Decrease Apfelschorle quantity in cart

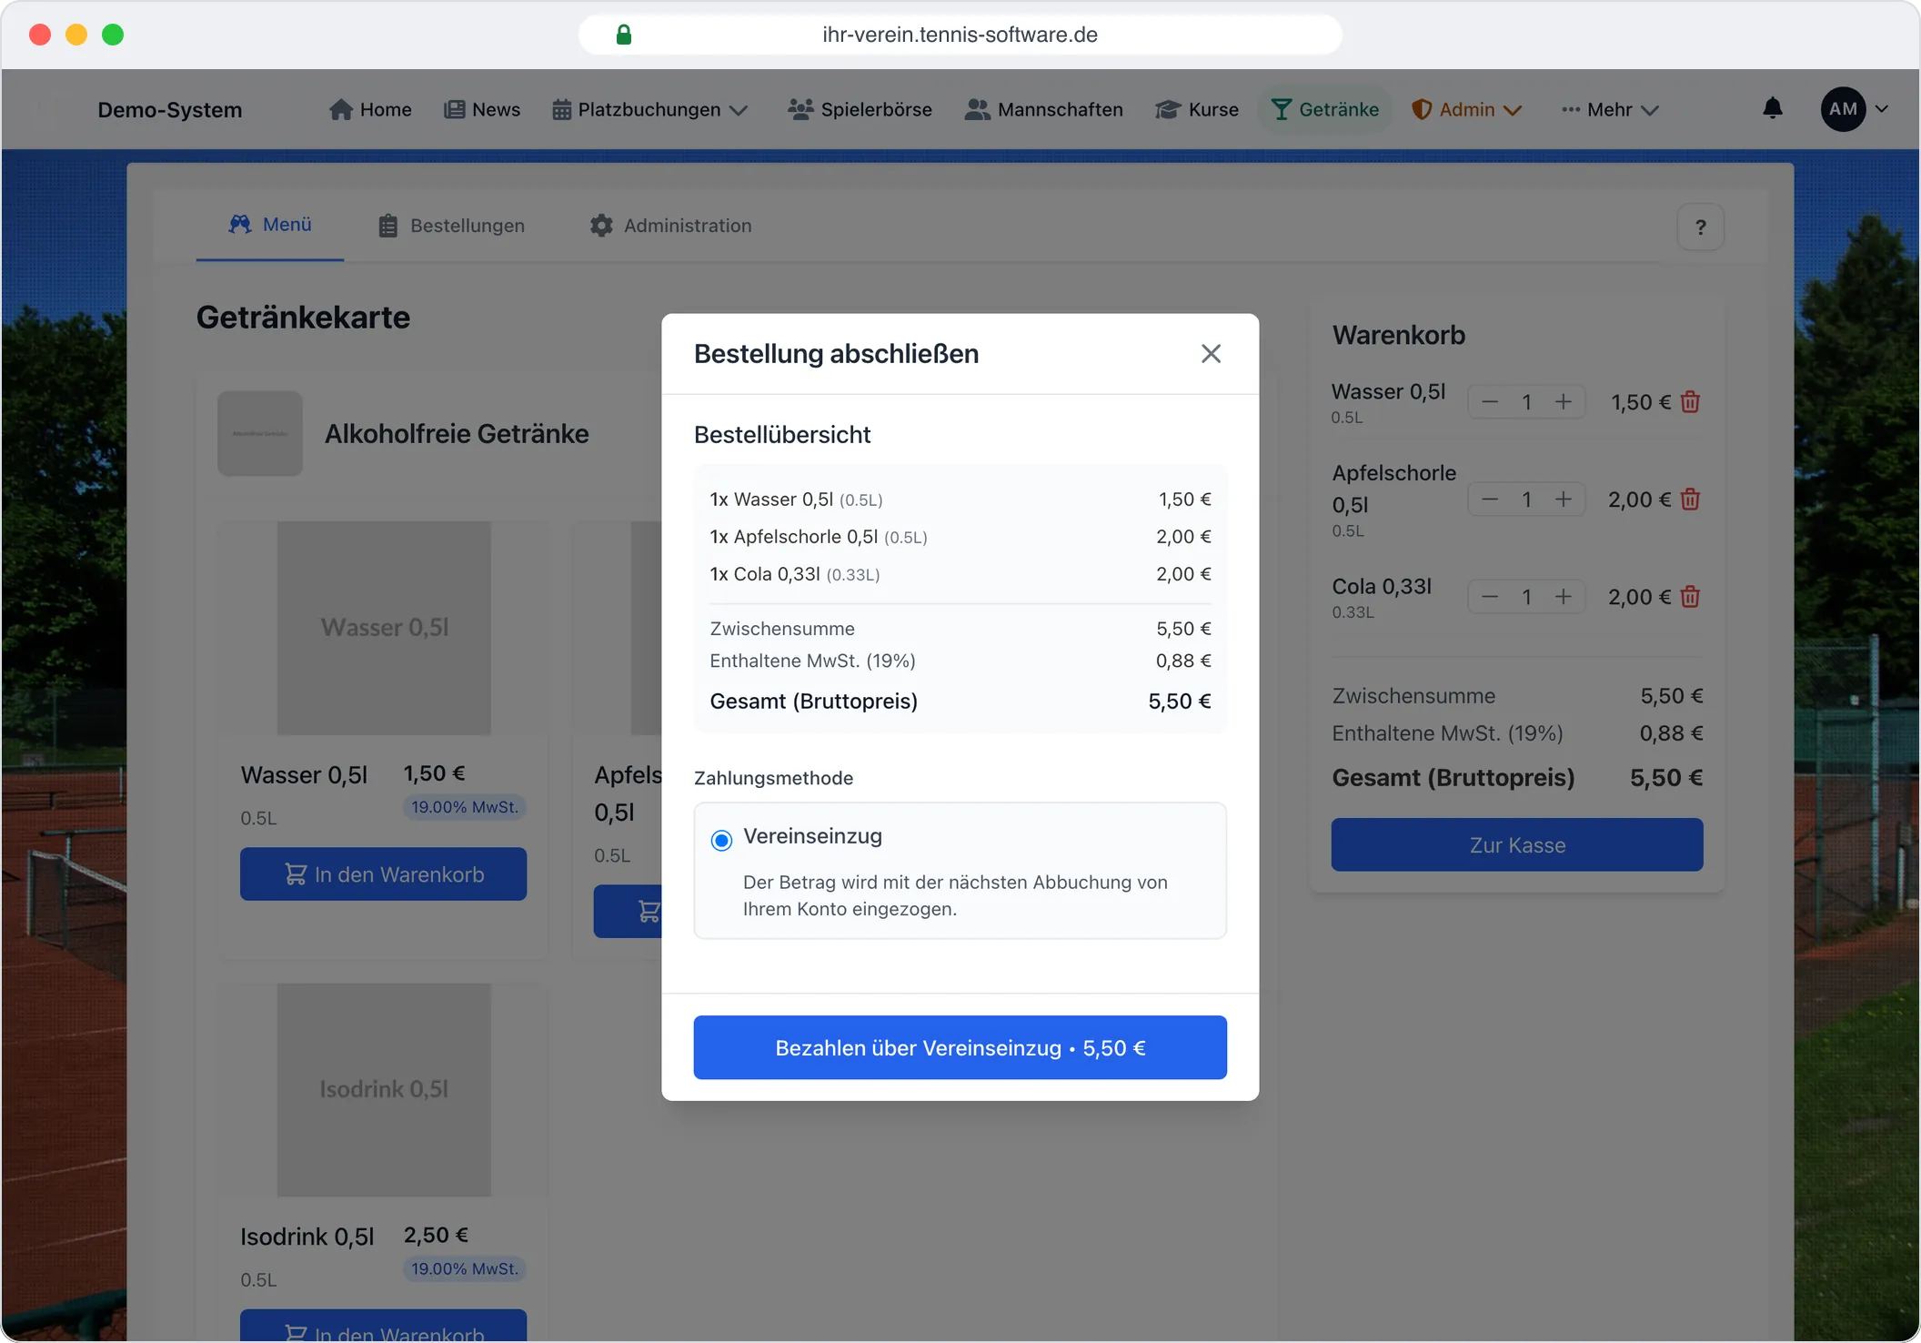1490,500
